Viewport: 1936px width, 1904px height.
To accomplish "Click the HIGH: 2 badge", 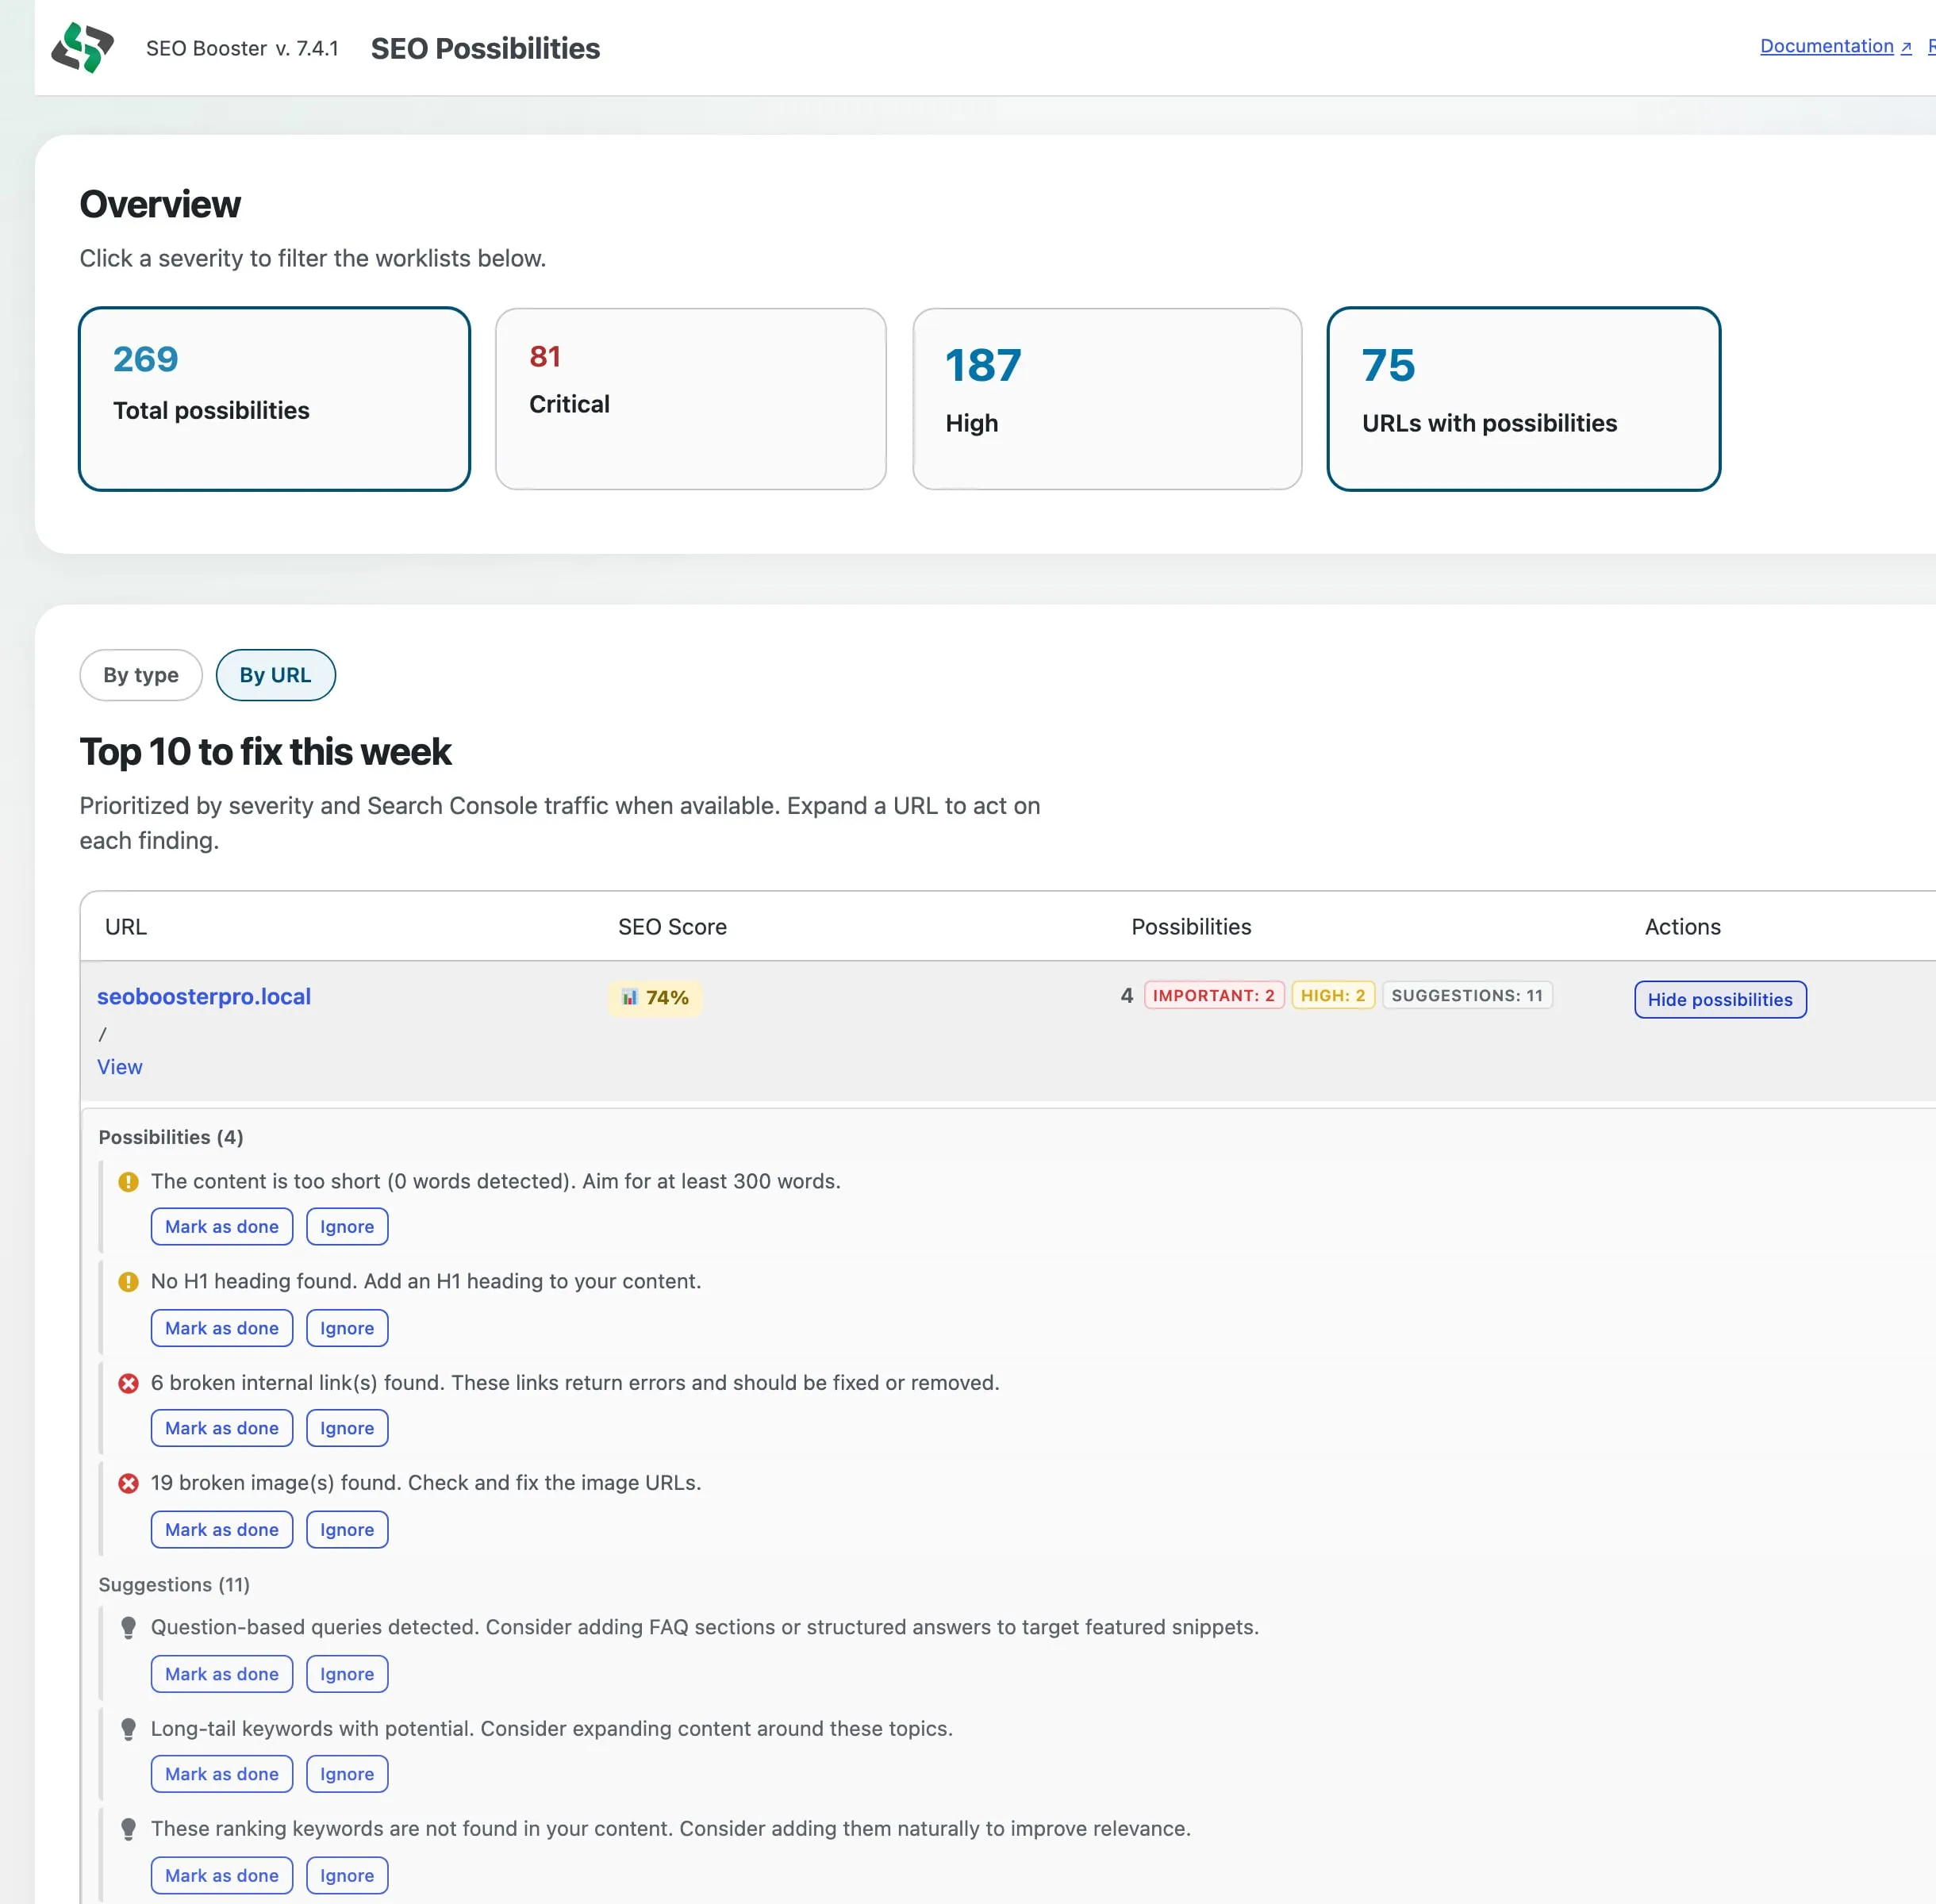I will pos(1333,995).
